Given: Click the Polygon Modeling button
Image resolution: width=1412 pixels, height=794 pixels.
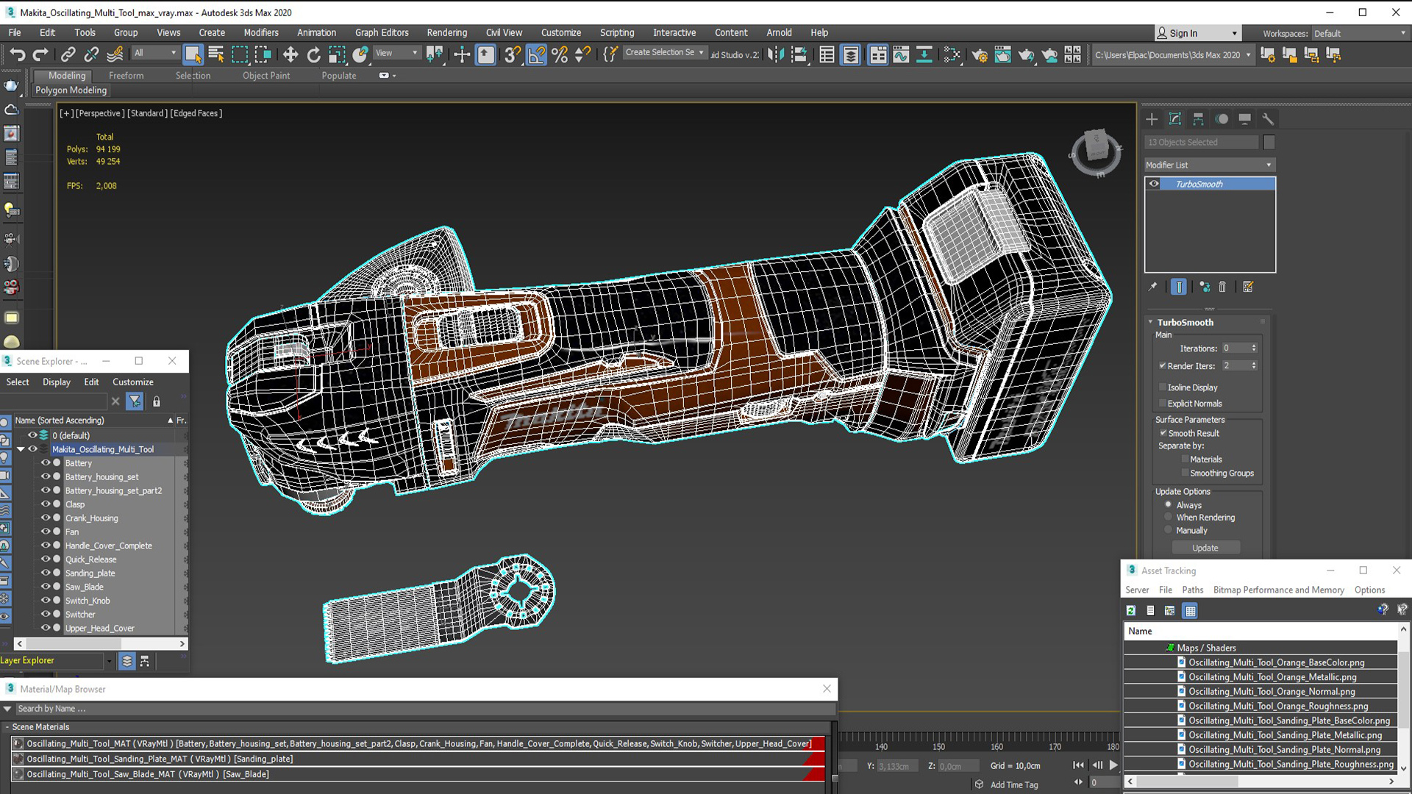Looking at the screenshot, I should 71,90.
